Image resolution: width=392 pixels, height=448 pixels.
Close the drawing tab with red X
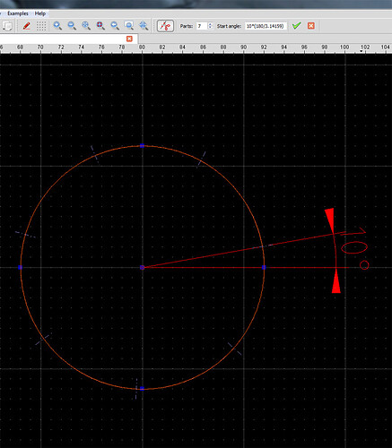click(129, 39)
